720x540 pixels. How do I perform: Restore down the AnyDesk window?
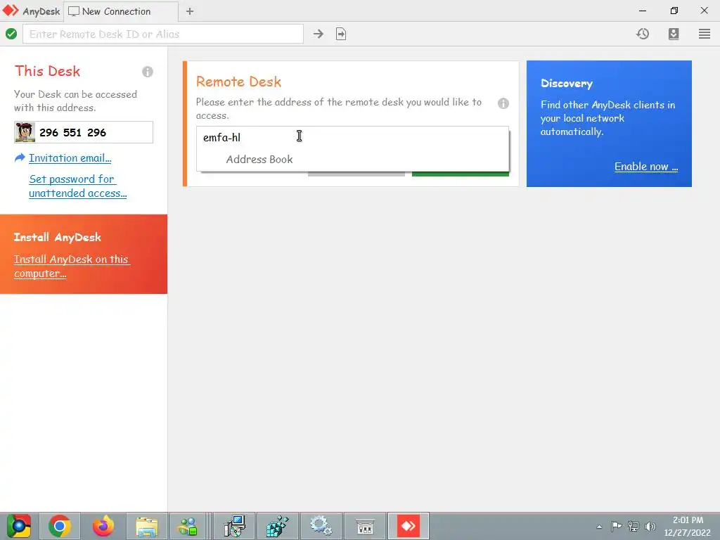(674, 11)
